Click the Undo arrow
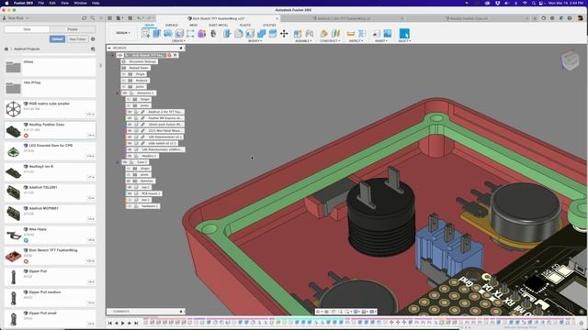588x330 pixels. click(x=140, y=18)
